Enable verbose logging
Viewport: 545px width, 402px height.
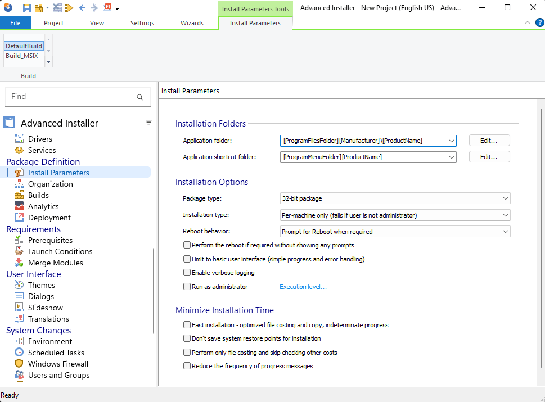[186, 272]
